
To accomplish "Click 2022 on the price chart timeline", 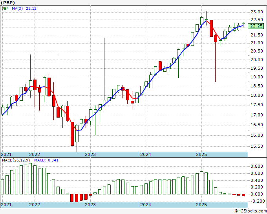I will click(x=35, y=154).
